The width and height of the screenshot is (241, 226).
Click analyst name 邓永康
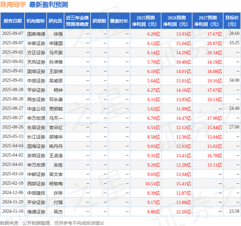pos(56,99)
